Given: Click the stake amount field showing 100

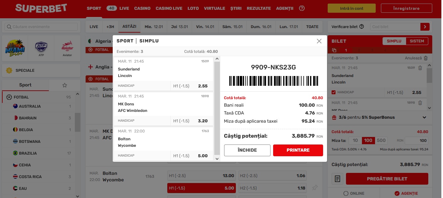Looking at the screenshot, I should tap(416, 141).
